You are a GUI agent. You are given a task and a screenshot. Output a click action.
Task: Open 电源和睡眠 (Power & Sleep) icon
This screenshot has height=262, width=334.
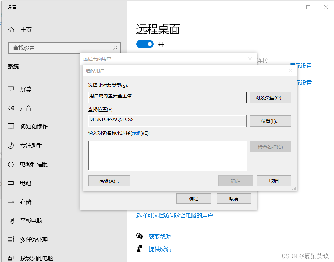point(11,164)
